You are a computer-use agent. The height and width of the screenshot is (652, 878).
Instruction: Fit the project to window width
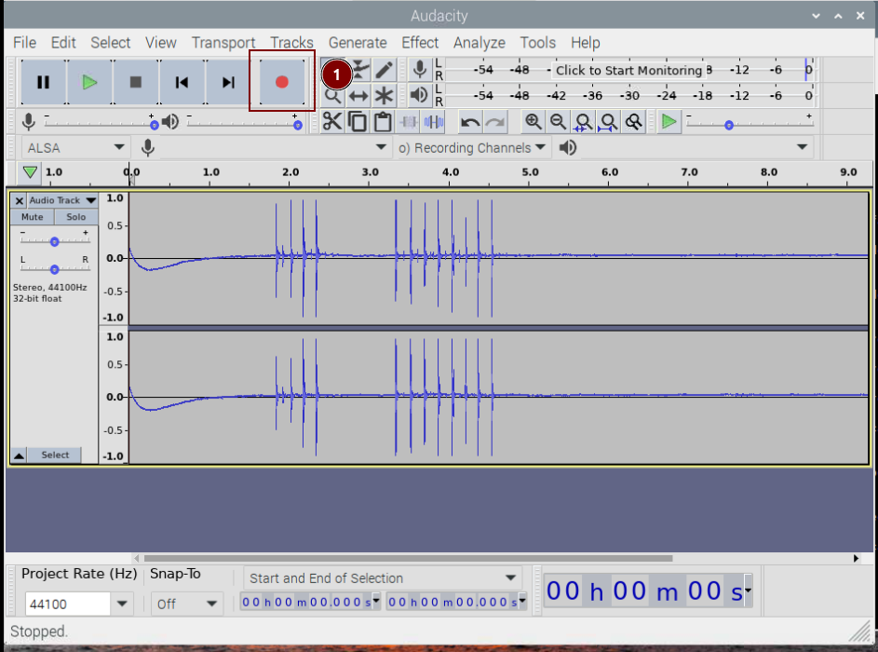608,121
